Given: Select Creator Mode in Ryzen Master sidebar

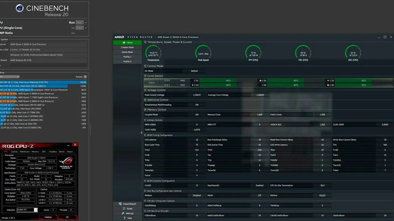Looking at the screenshot, I should click(127, 47).
